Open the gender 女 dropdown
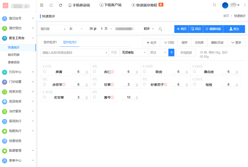 click(x=76, y=29)
